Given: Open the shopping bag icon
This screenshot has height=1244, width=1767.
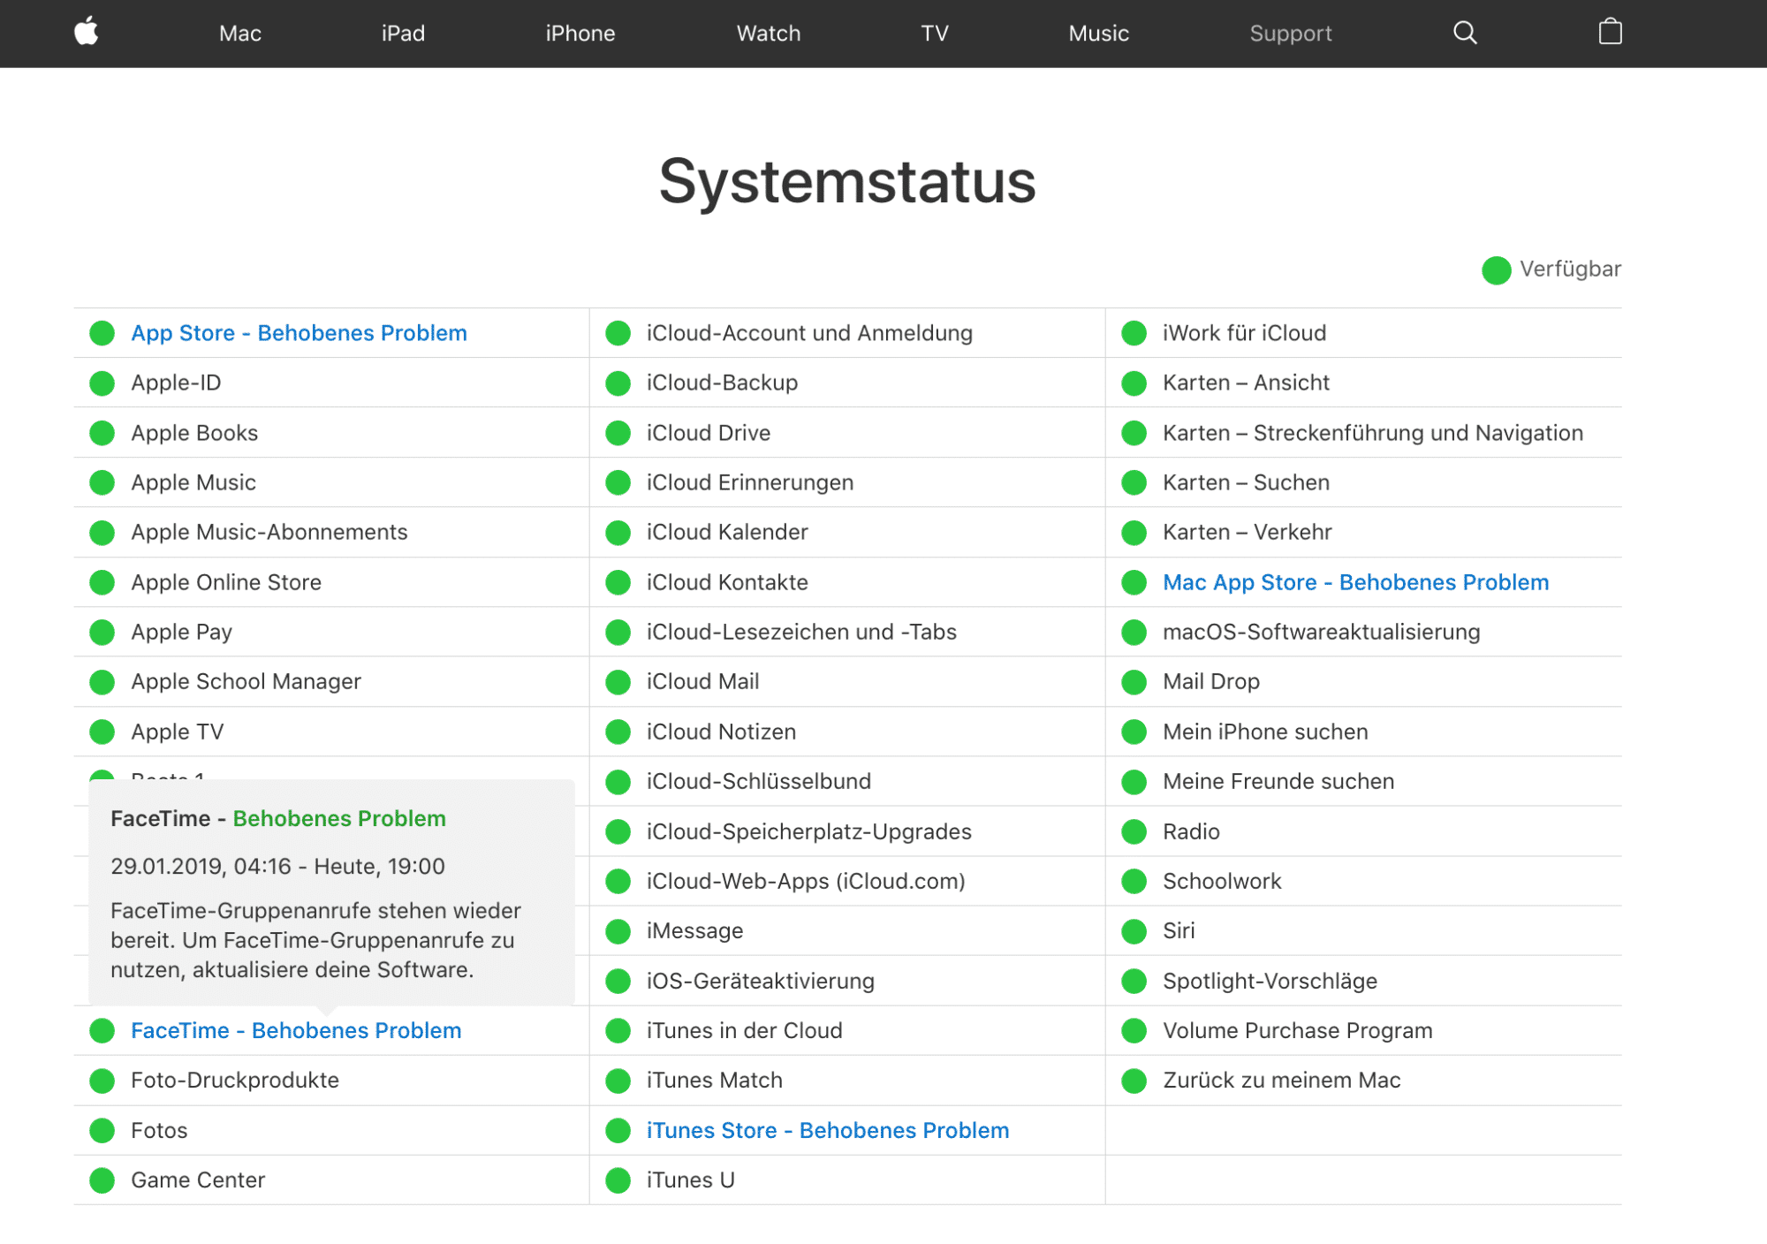Looking at the screenshot, I should (1610, 32).
